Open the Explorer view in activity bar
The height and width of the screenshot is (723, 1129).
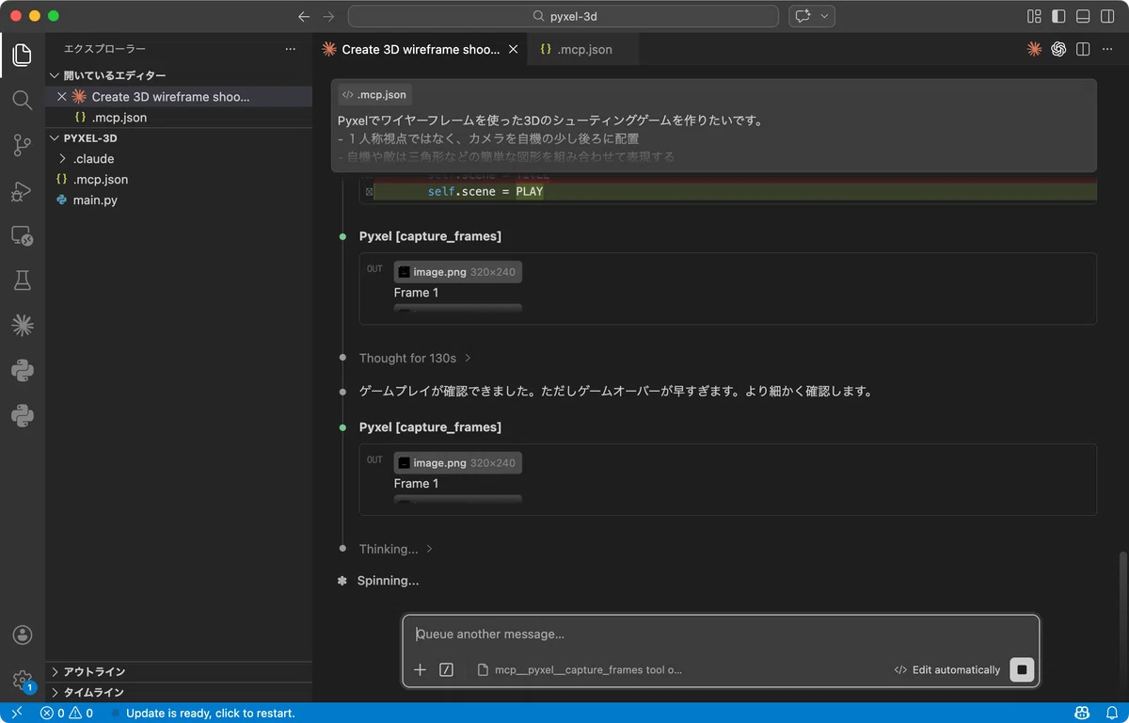point(22,55)
